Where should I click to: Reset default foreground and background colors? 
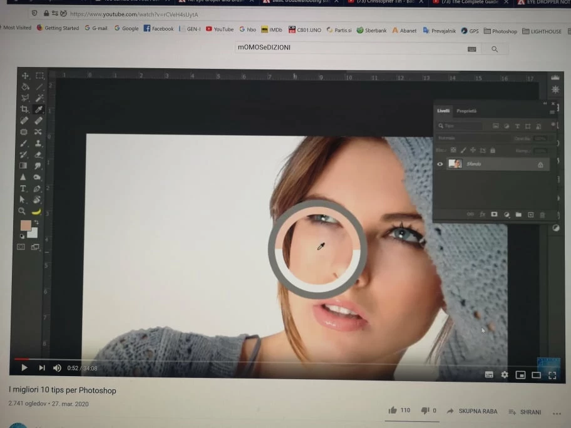(22, 236)
